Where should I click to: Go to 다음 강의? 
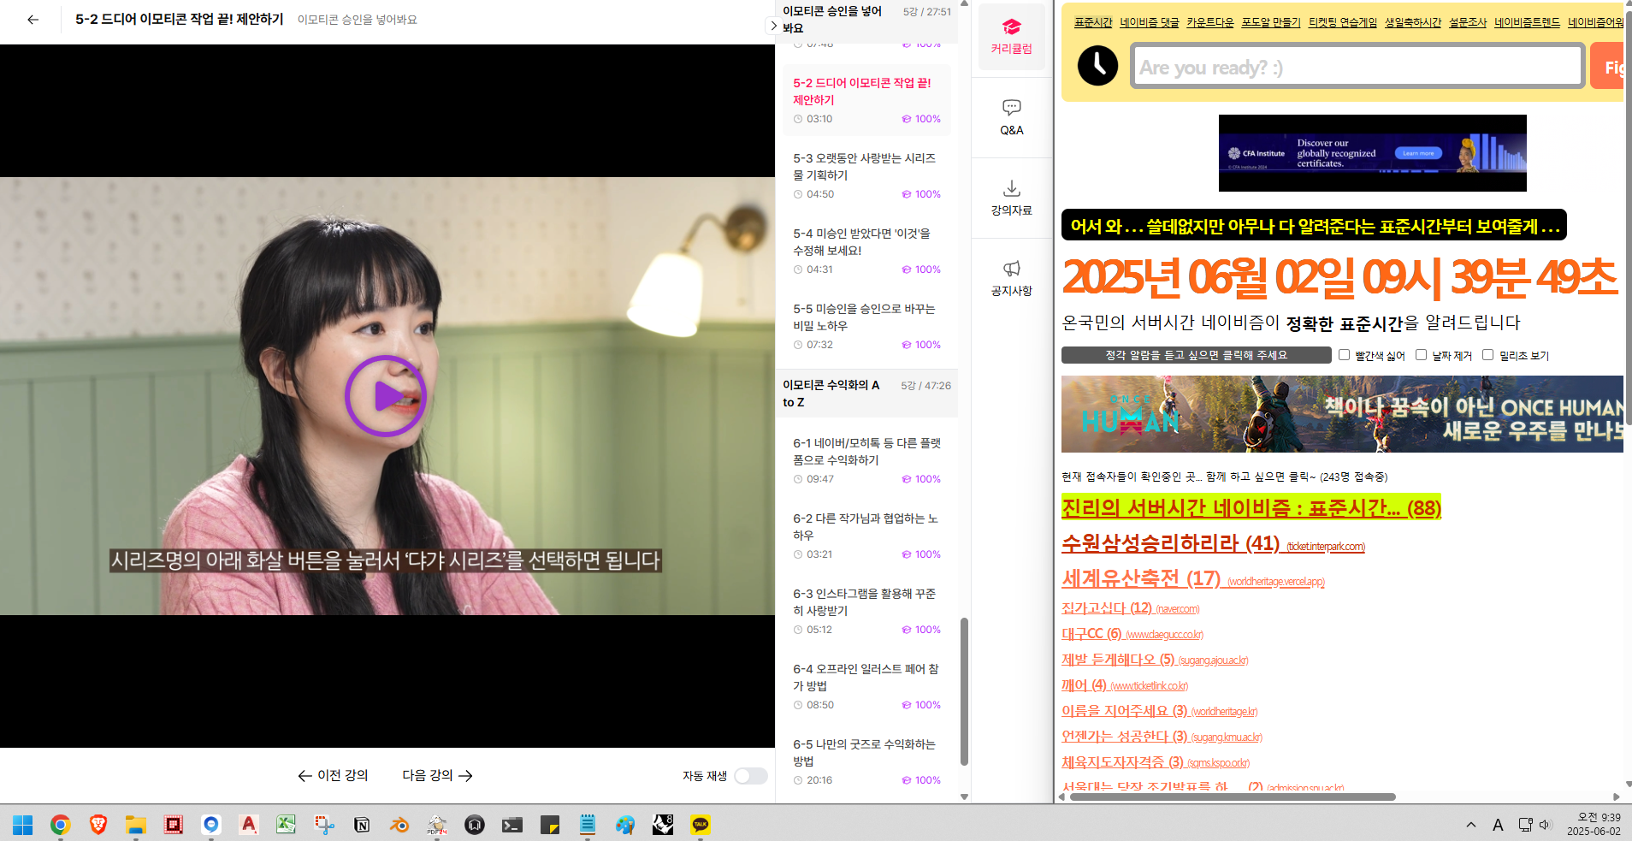pyautogui.click(x=437, y=775)
